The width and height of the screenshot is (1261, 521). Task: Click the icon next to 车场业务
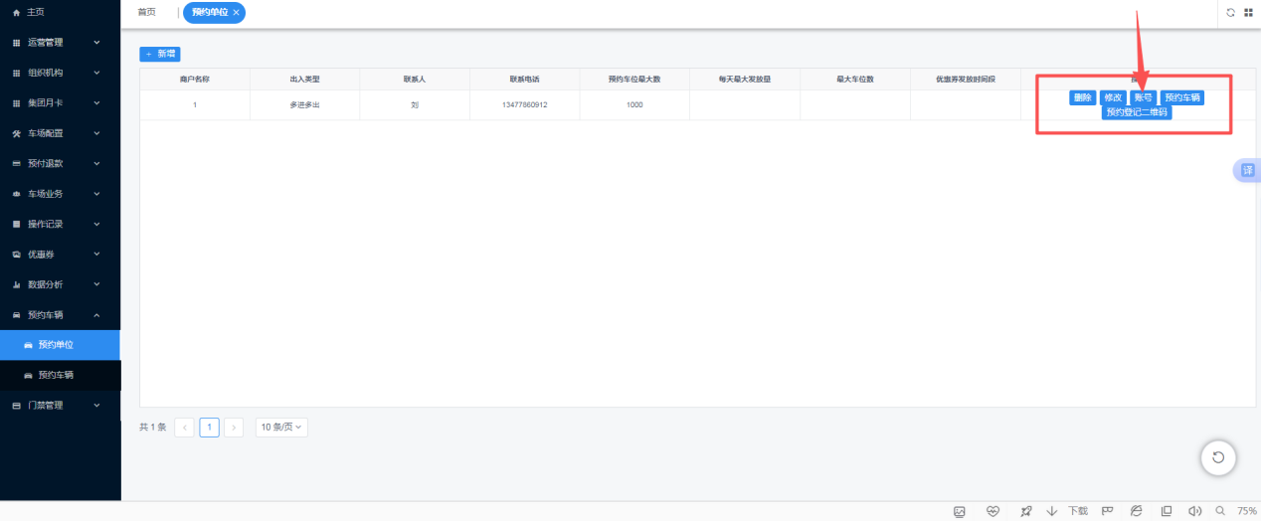[16, 194]
